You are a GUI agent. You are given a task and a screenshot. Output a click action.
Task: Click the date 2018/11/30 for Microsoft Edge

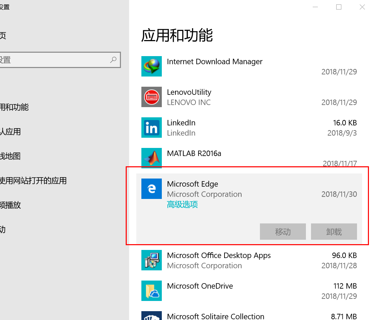tap(339, 194)
